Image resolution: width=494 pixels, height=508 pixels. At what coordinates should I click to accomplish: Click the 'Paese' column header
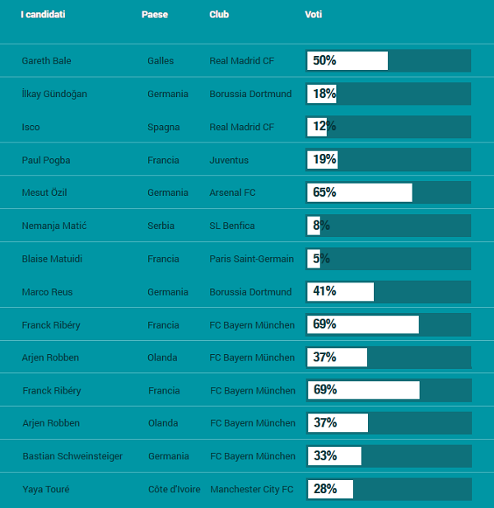[x=154, y=15]
